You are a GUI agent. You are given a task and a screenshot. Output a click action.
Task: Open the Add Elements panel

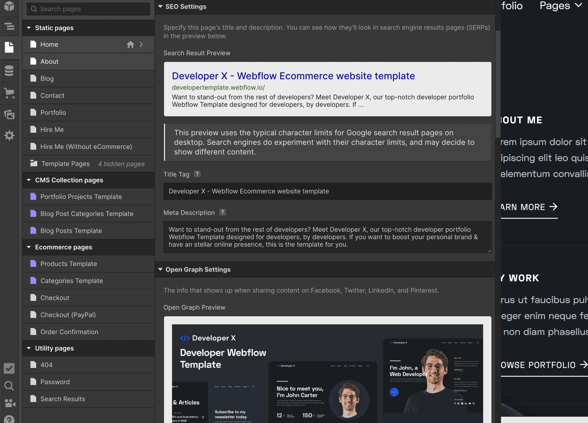coord(8,6)
